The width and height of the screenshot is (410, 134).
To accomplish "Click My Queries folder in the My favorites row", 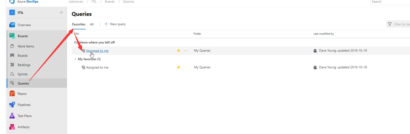I will pyautogui.click(x=202, y=67).
